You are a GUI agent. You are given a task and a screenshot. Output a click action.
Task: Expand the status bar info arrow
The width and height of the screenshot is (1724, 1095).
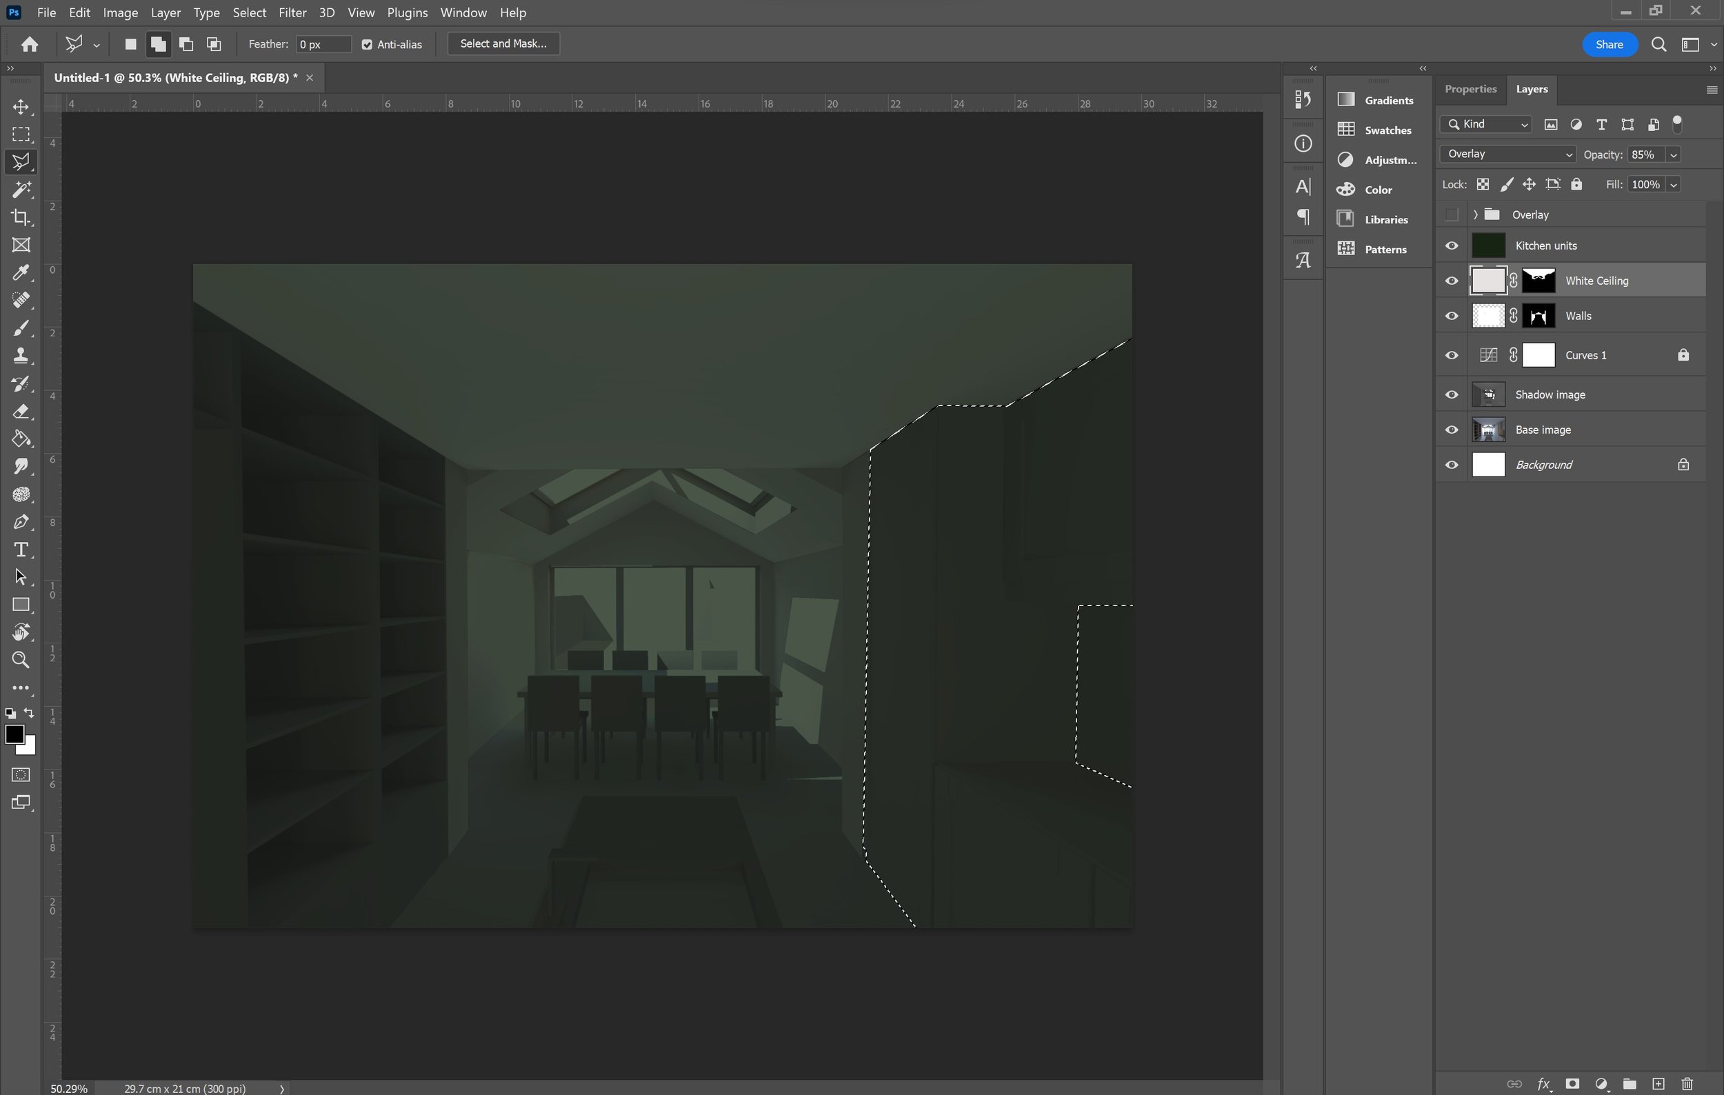(281, 1089)
